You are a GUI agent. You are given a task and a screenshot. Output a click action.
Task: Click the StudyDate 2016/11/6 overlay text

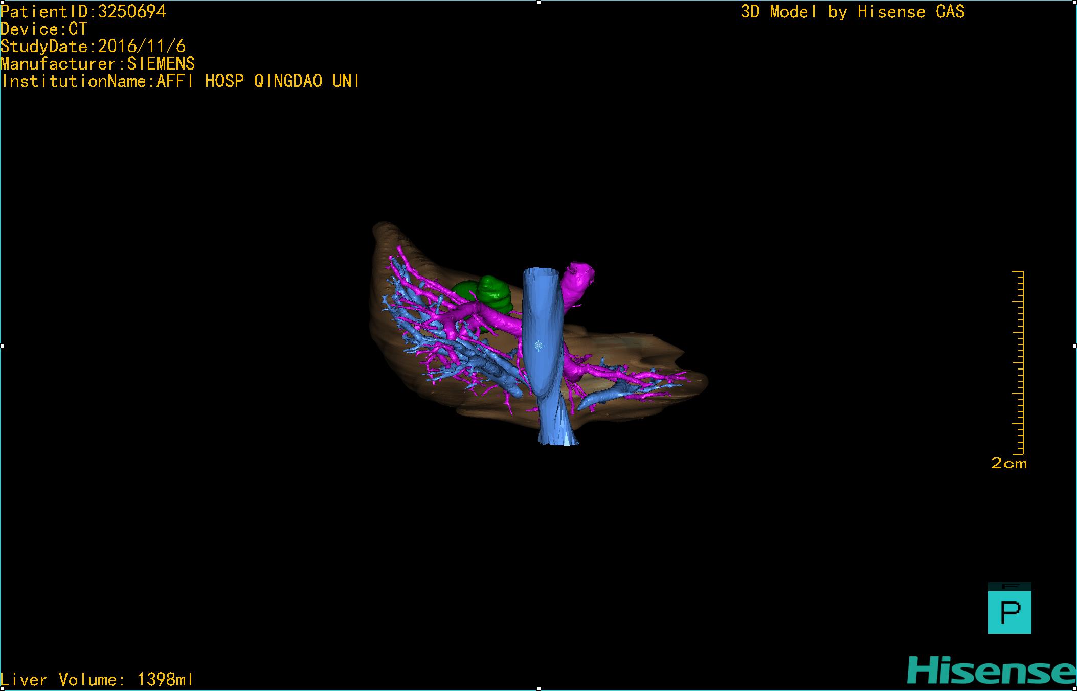(x=93, y=47)
